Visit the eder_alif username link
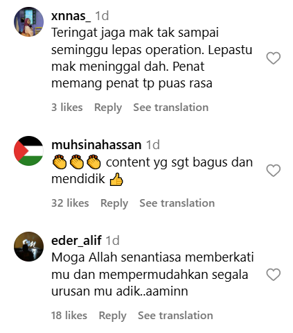Viewport: 293px width, 333px height. pyautogui.click(x=76, y=241)
